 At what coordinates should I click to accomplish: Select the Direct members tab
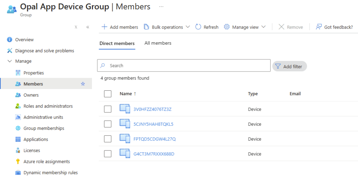(117, 44)
